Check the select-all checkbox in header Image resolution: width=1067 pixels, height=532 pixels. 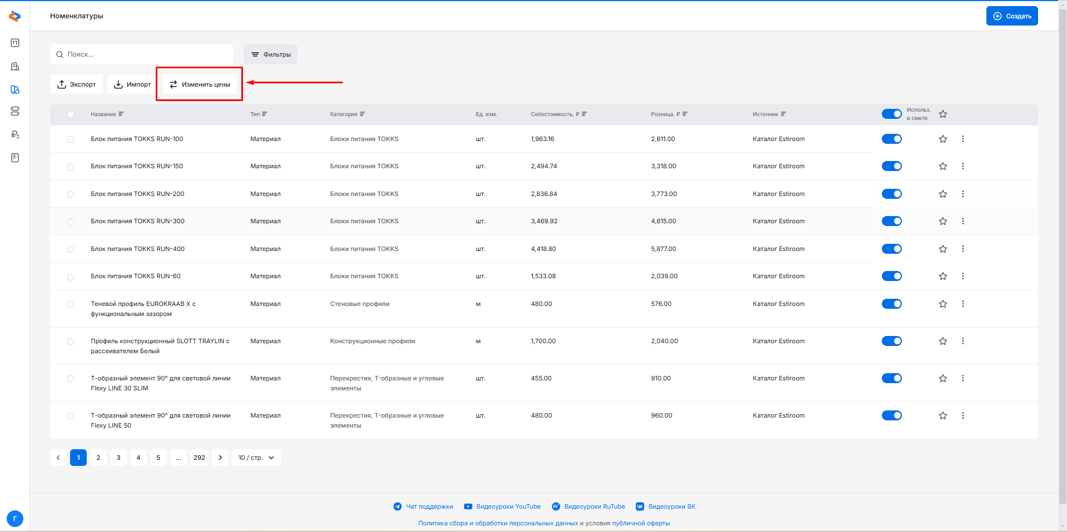71,114
